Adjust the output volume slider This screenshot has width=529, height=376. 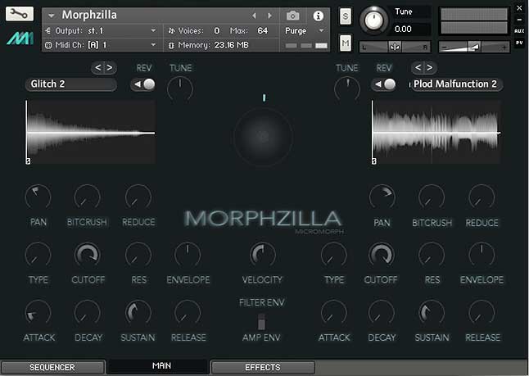pos(473,47)
